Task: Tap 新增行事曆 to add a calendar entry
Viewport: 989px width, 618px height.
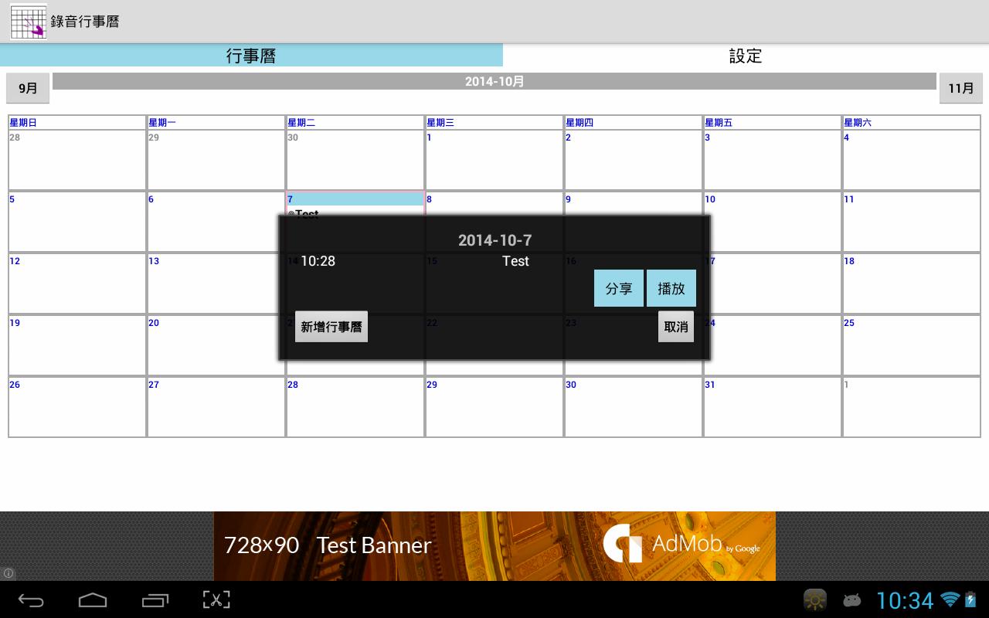Action: (331, 326)
